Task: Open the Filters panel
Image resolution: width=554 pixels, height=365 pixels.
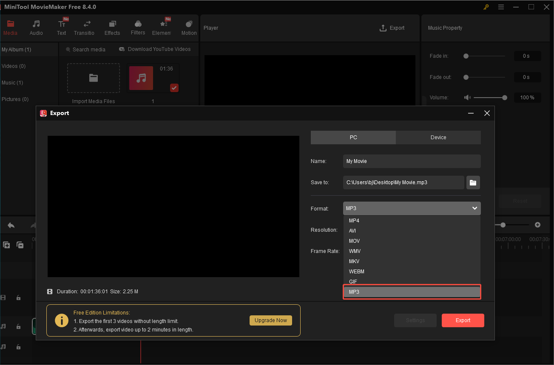Action: coord(137,27)
